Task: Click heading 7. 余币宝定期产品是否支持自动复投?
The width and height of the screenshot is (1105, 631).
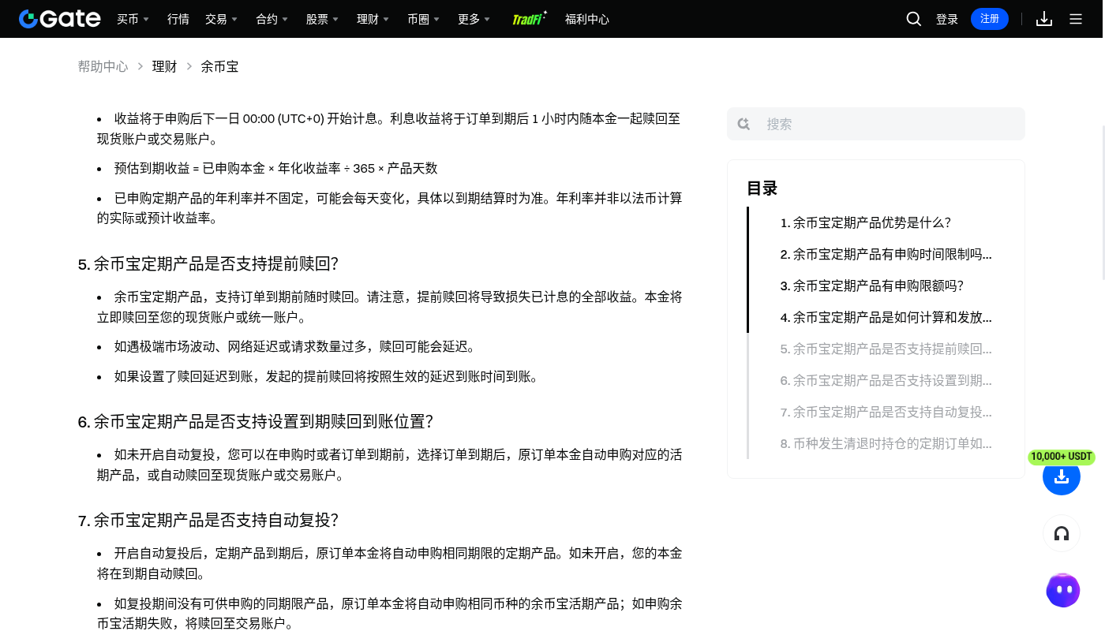Action: point(208,520)
